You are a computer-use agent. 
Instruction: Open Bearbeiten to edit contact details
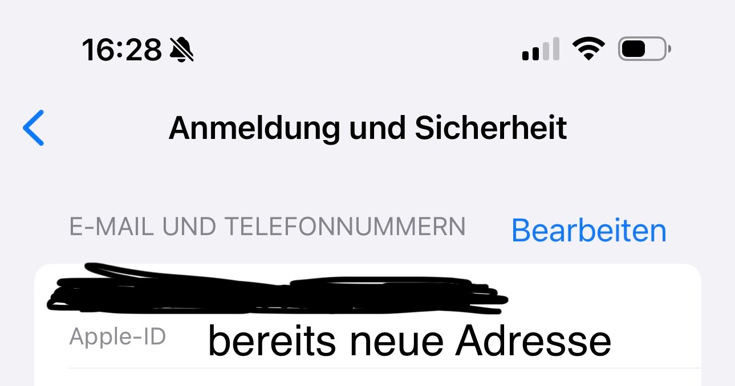pos(589,231)
